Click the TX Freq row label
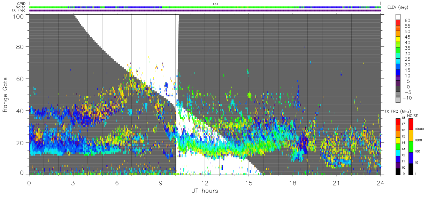 (x=18, y=10)
